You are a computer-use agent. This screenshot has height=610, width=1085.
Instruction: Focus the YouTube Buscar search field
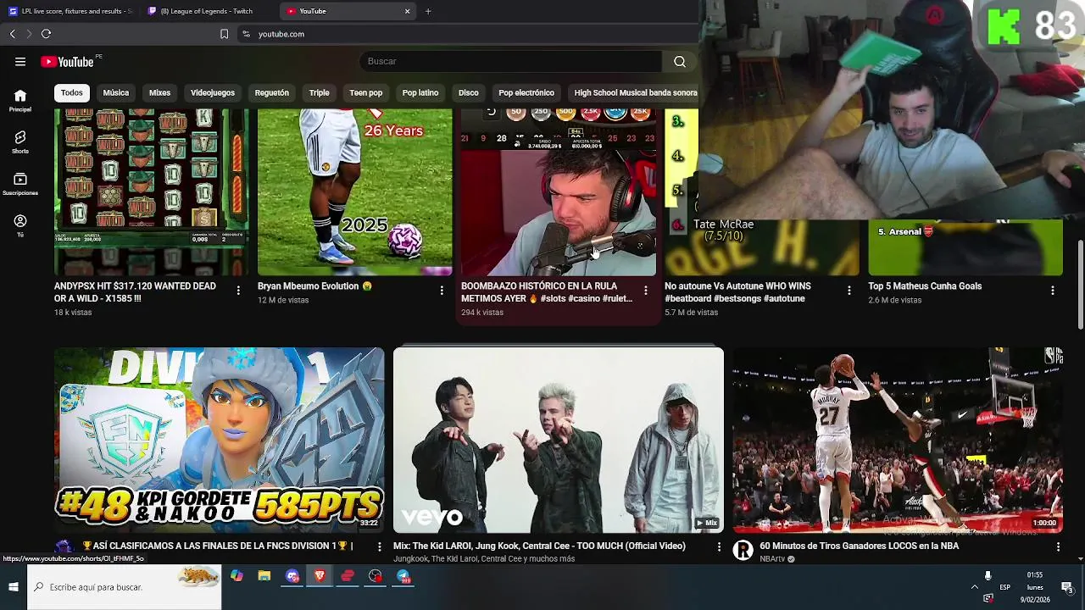[511, 61]
